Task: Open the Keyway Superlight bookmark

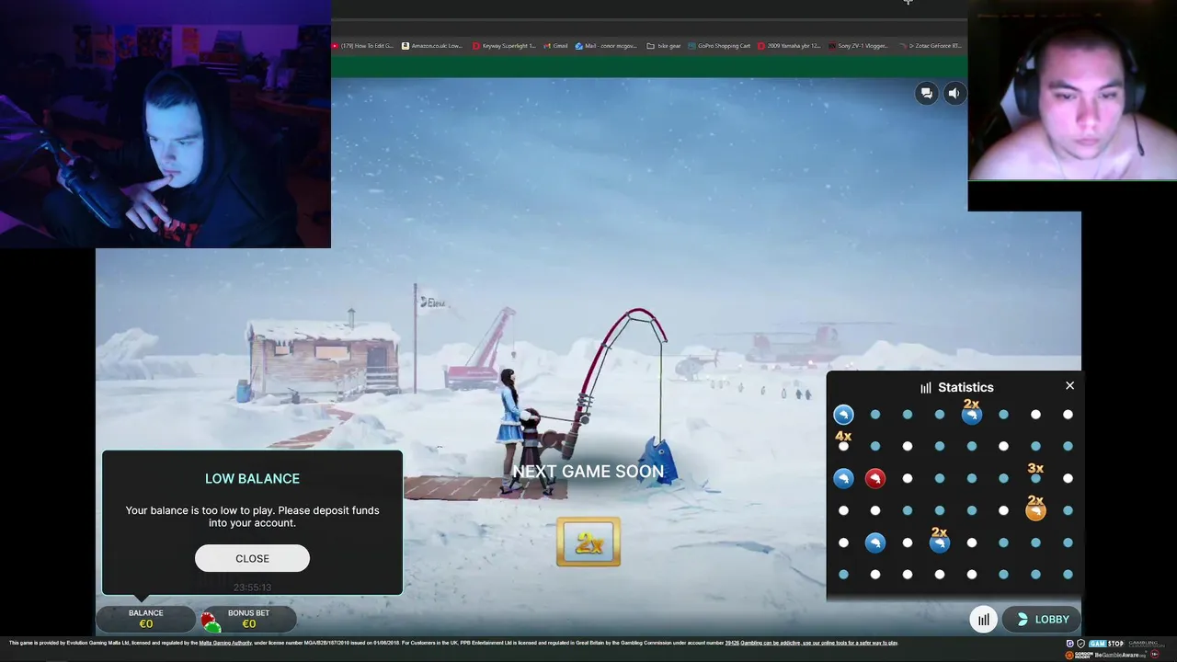Action: [x=504, y=46]
